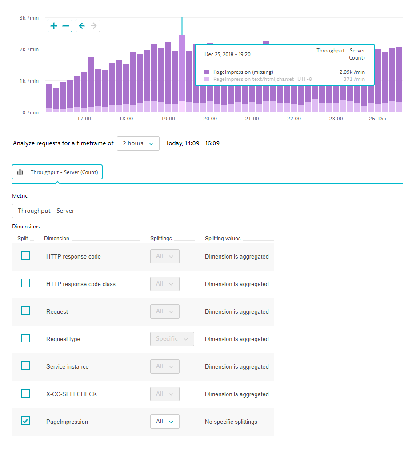The image size is (404, 450).
Task: Click the forward arrow on chart
Action: coord(93,26)
